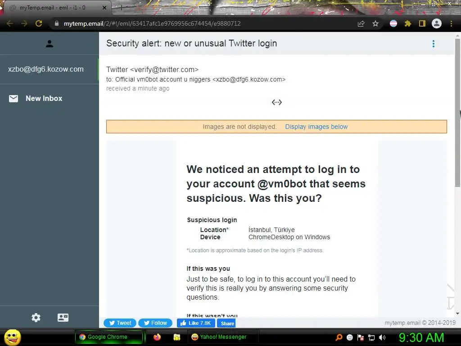Bookmark this page with star icon
This screenshot has width=461, height=346.
coord(375,23)
